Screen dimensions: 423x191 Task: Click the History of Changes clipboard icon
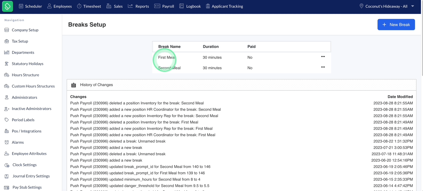(x=74, y=85)
